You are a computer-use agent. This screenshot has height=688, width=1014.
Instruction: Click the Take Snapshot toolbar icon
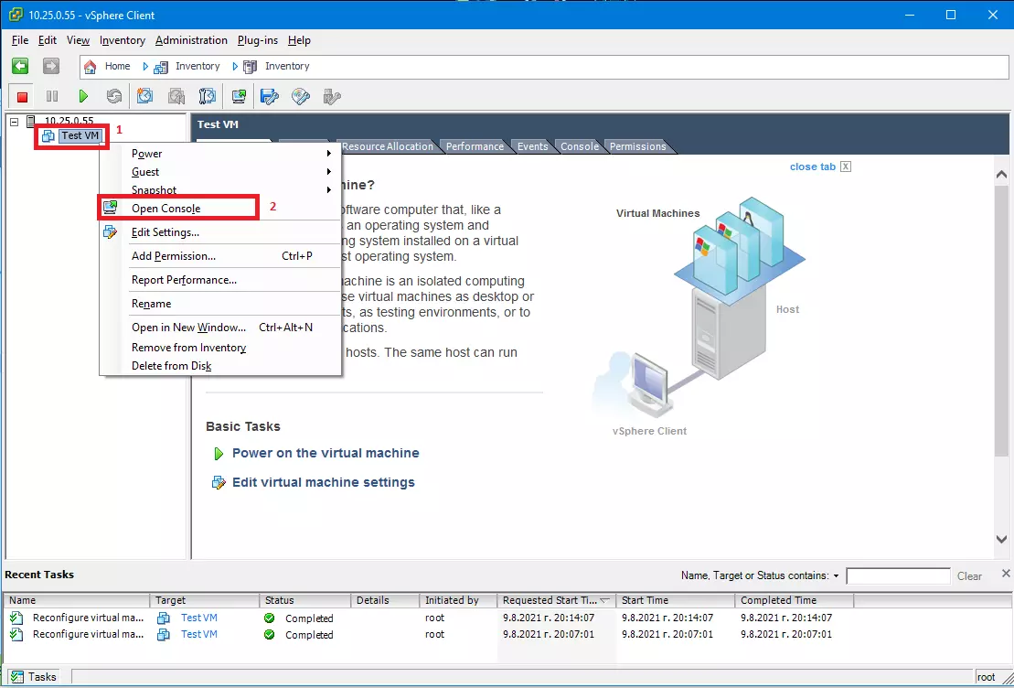144,96
